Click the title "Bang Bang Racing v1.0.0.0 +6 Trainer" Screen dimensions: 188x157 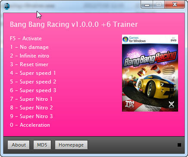(74, 24)
